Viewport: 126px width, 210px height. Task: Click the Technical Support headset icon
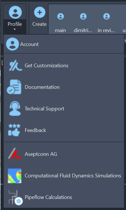tap(15, 108)
